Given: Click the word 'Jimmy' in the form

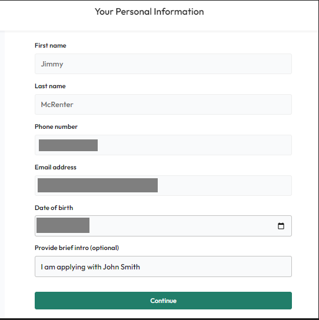Looking at the screenshot, I should coord(52,64).
